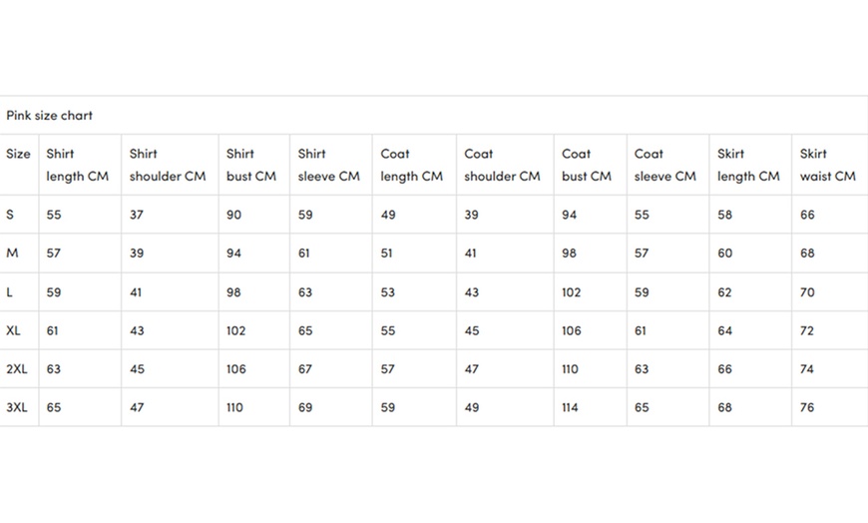The height and width of the screenshot is (523, 868).
Task: Select the "Coat shoulder CM" header cell
Action: tap(503, 165)
